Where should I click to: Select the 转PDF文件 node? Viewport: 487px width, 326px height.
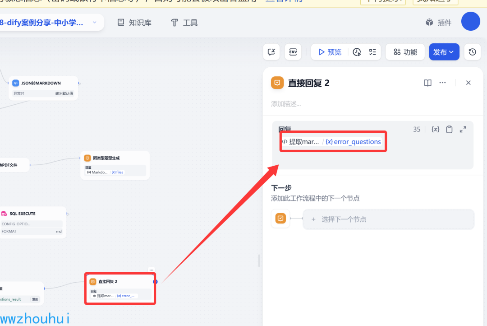click(14, 165)
